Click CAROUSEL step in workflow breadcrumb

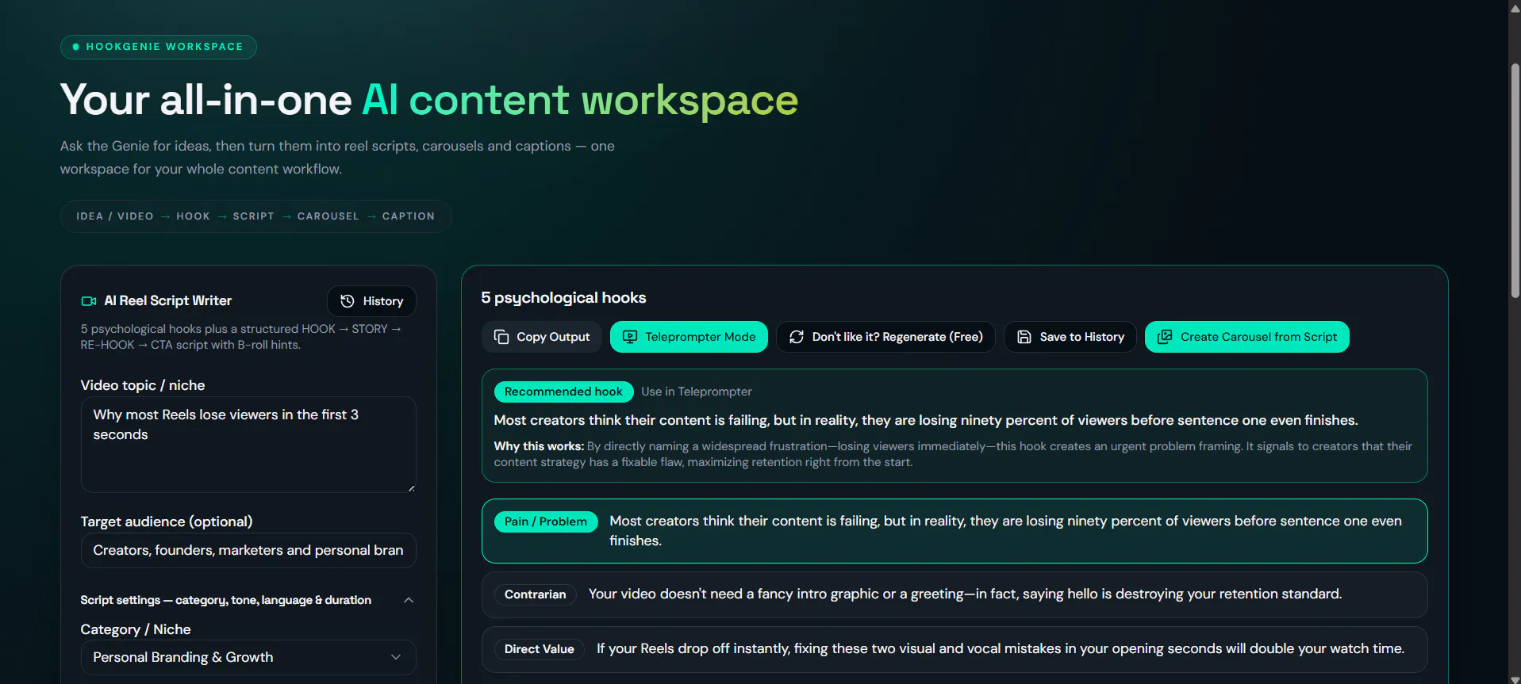coord(328,216)
